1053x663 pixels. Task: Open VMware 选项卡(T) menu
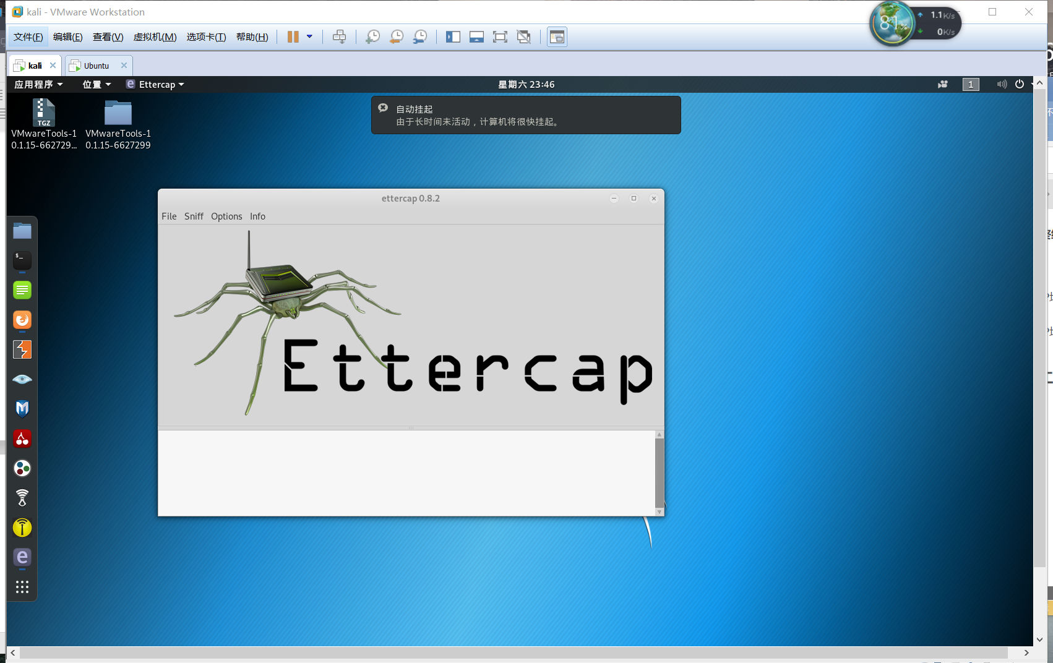pyautogui.click(x=206, y=36)
